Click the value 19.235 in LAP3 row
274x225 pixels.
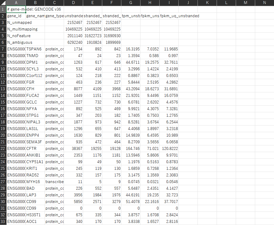click(150, 195)
